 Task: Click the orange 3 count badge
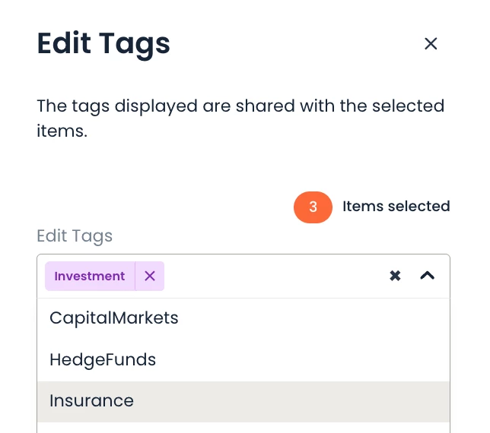click(x=313, y=207)
